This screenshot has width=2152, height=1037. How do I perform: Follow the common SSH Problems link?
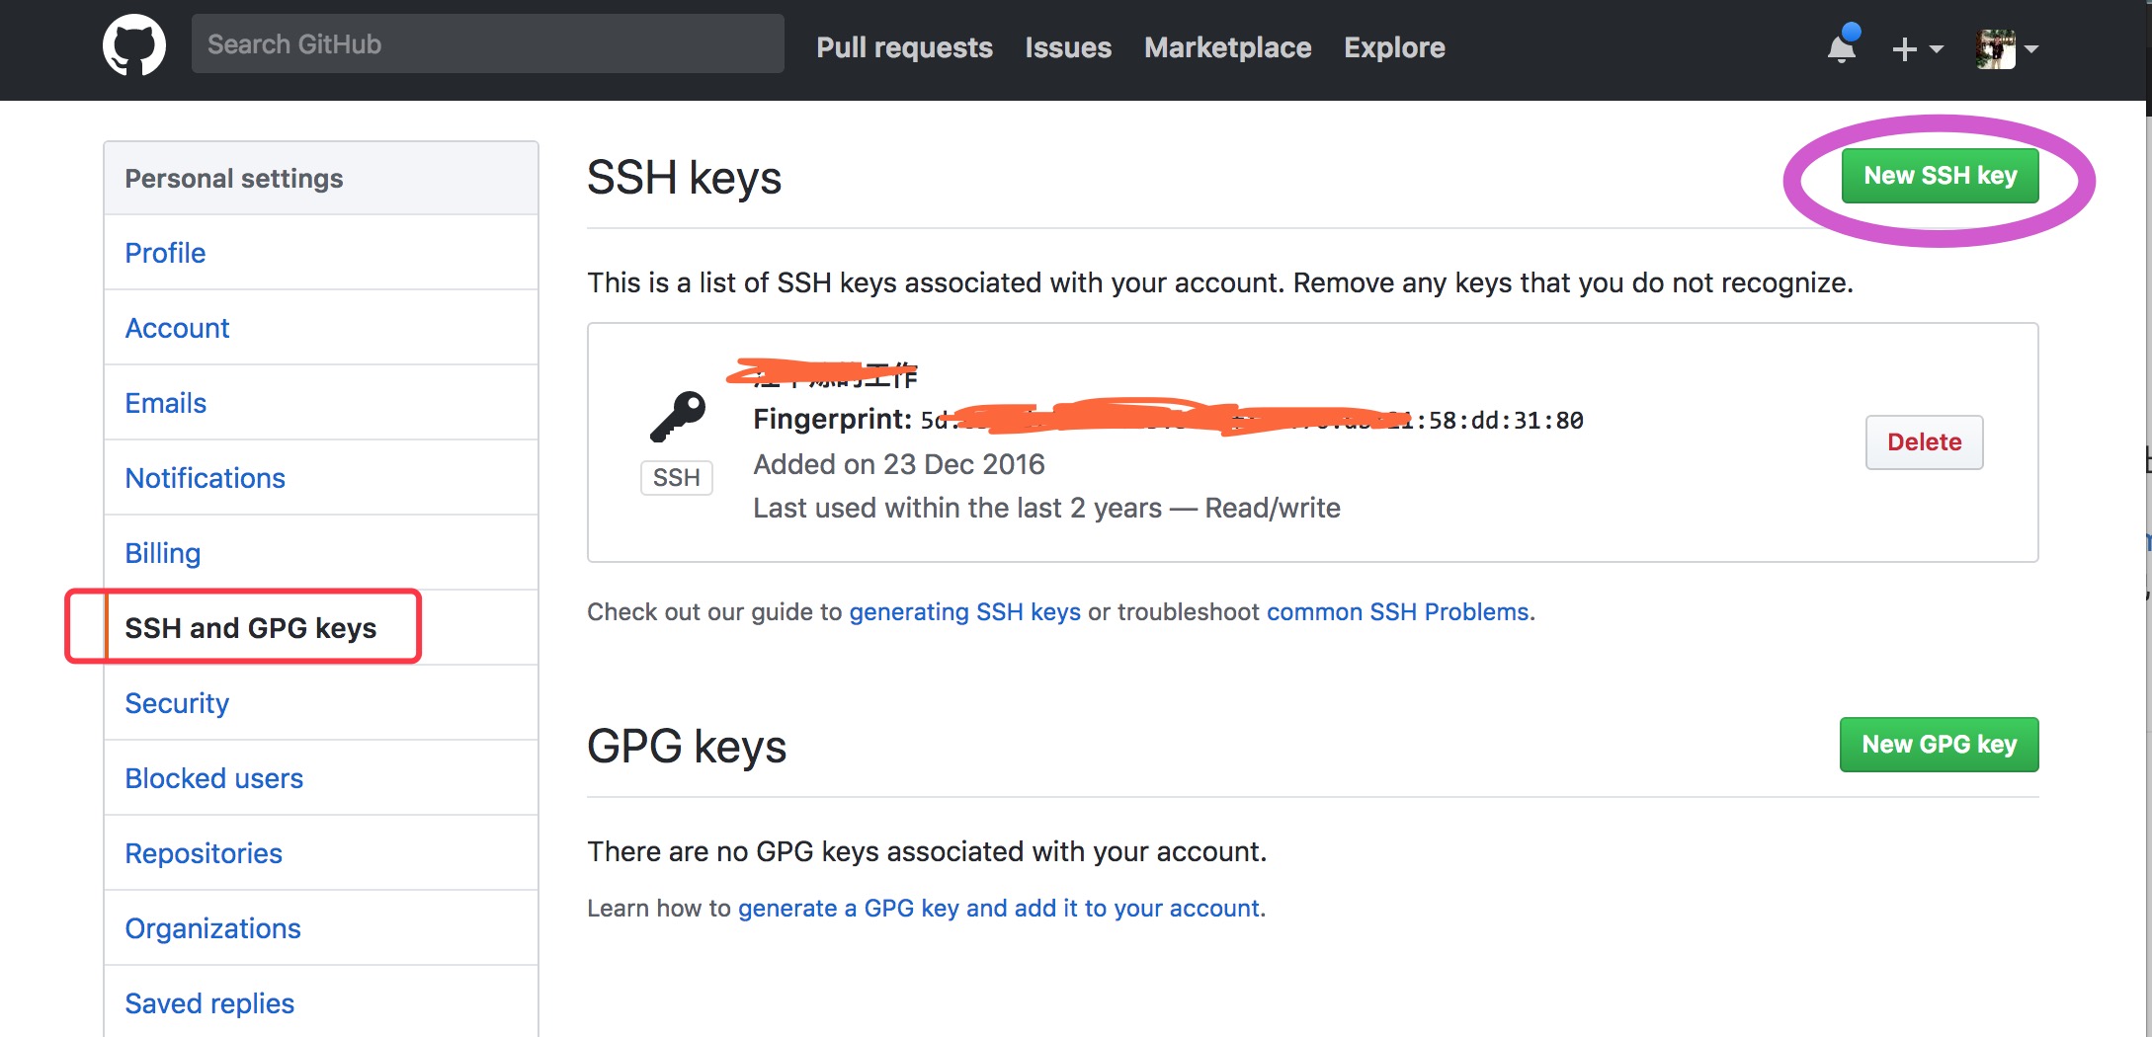coord(1397,612)
